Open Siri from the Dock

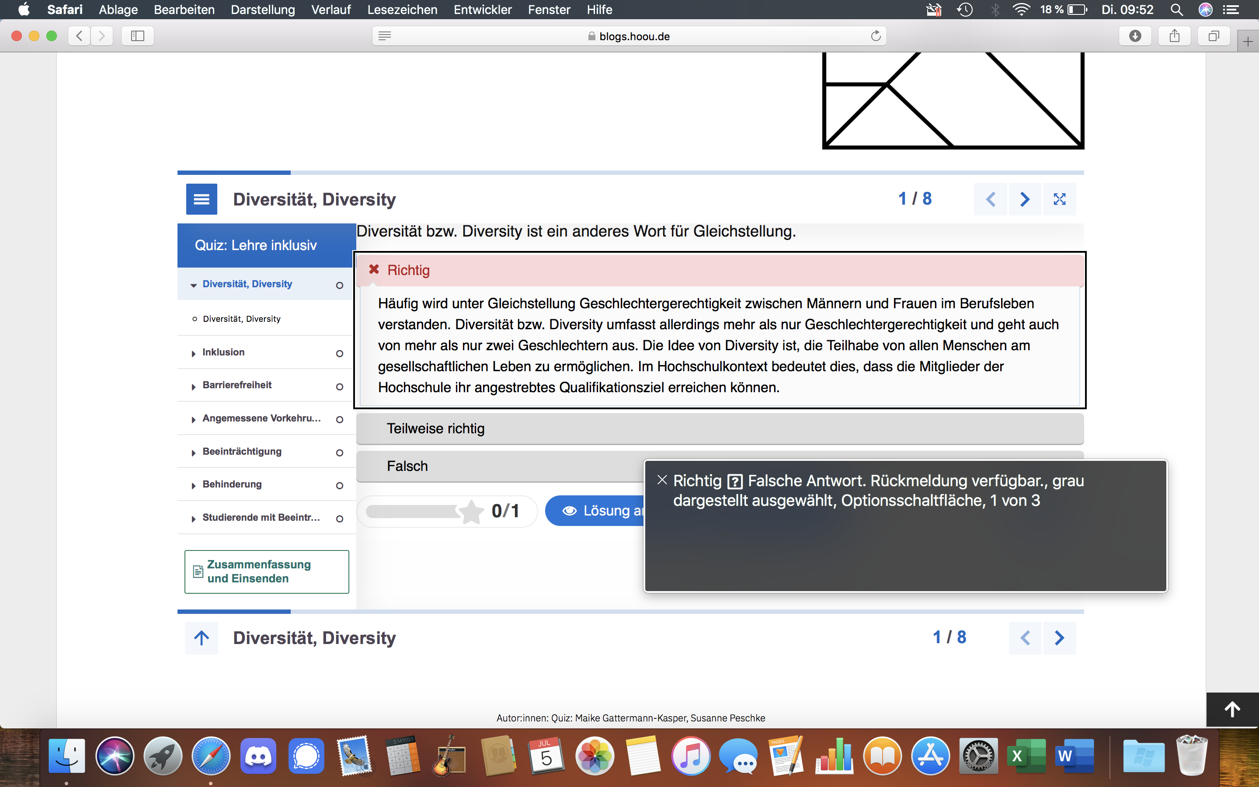tap(115, 756)
